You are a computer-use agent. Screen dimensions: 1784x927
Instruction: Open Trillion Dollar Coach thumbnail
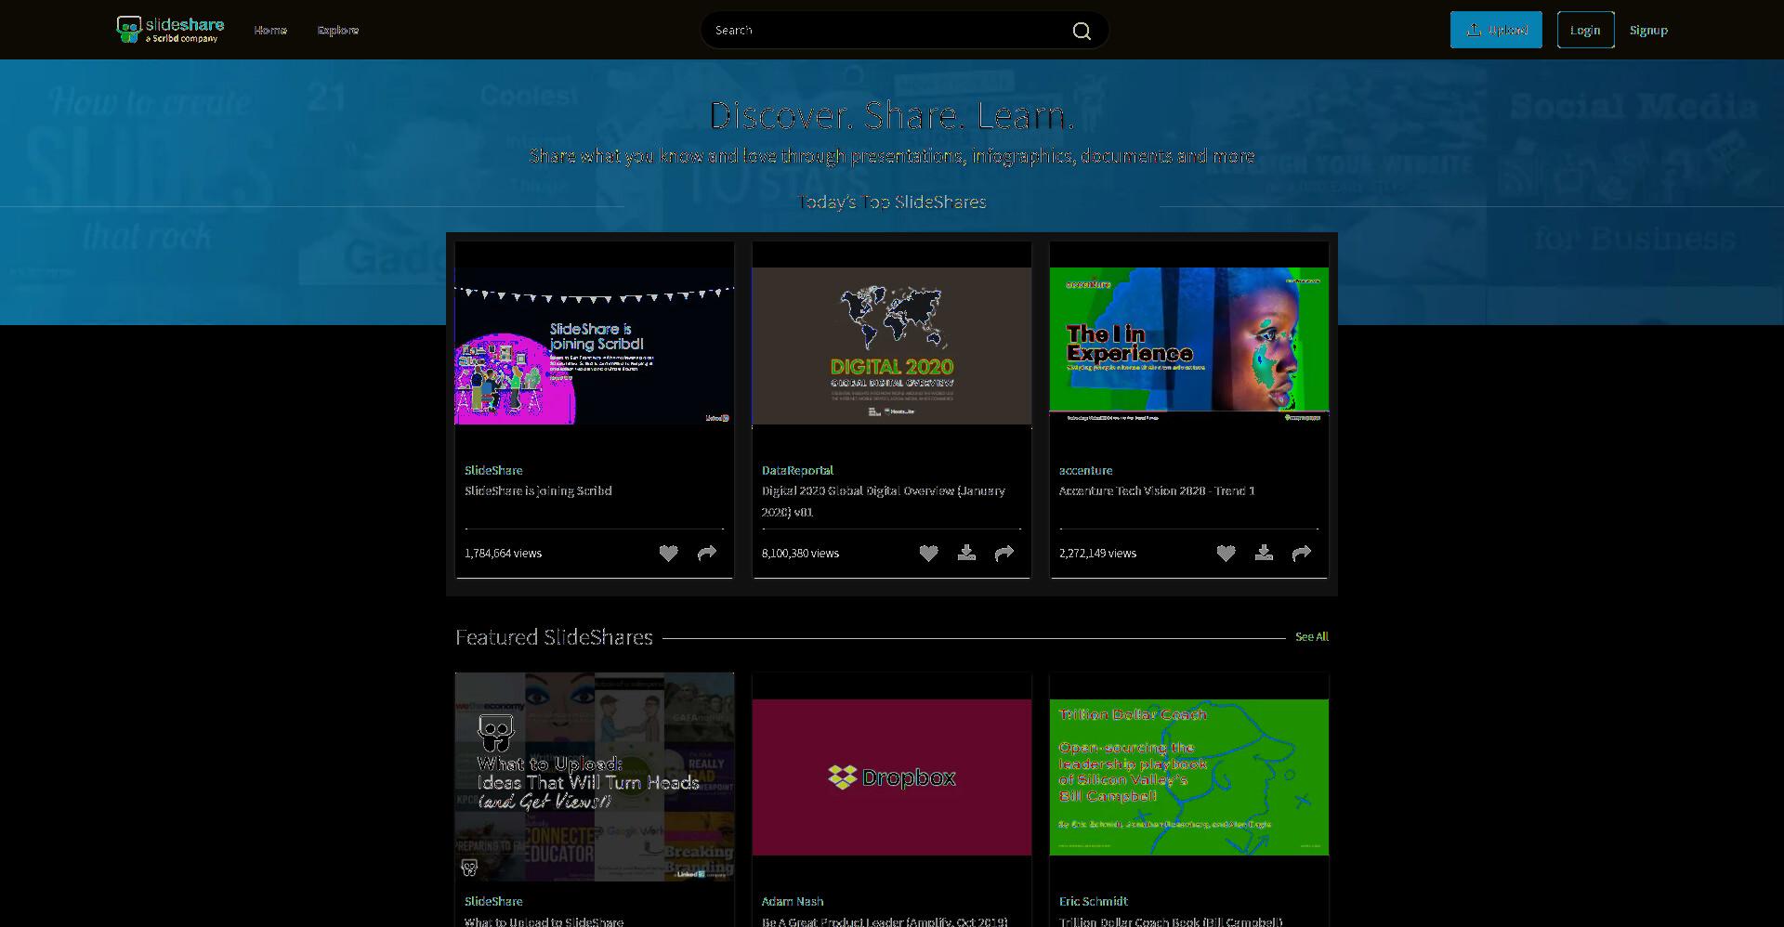tap(1189, 777)
